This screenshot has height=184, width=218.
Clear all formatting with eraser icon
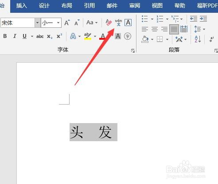109,23
